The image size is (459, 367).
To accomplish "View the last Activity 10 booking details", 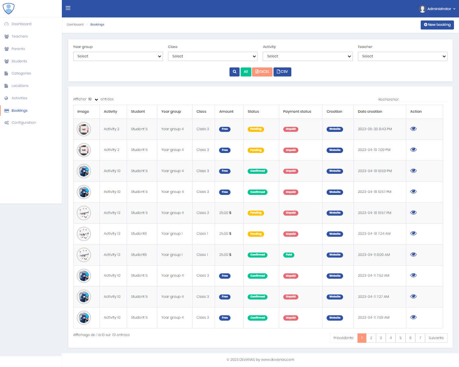I will click(413, 317).
